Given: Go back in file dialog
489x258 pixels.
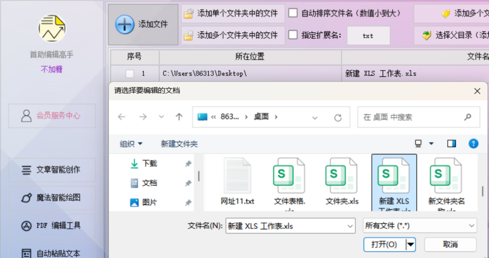Looking at the screenshot, I should point(121,117).
